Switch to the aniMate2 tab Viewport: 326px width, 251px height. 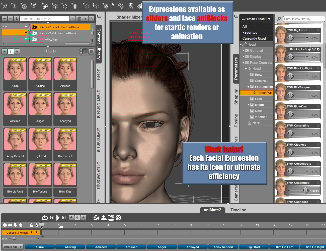(x=212, y=210)
